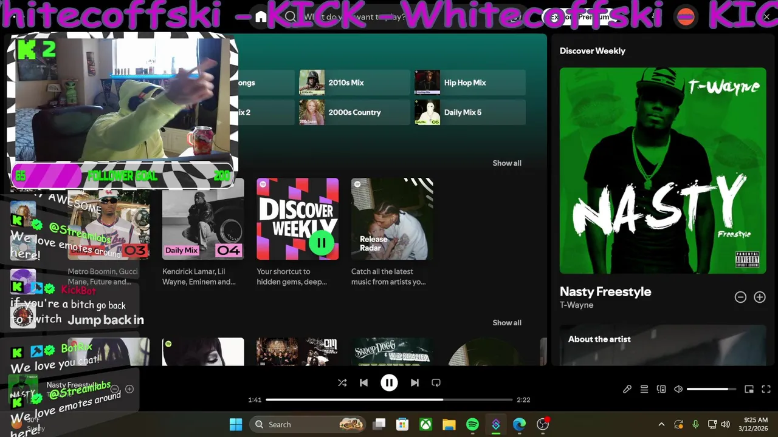Mute audio with the speaker icon in player
The image size is (778, 437).
678,389
